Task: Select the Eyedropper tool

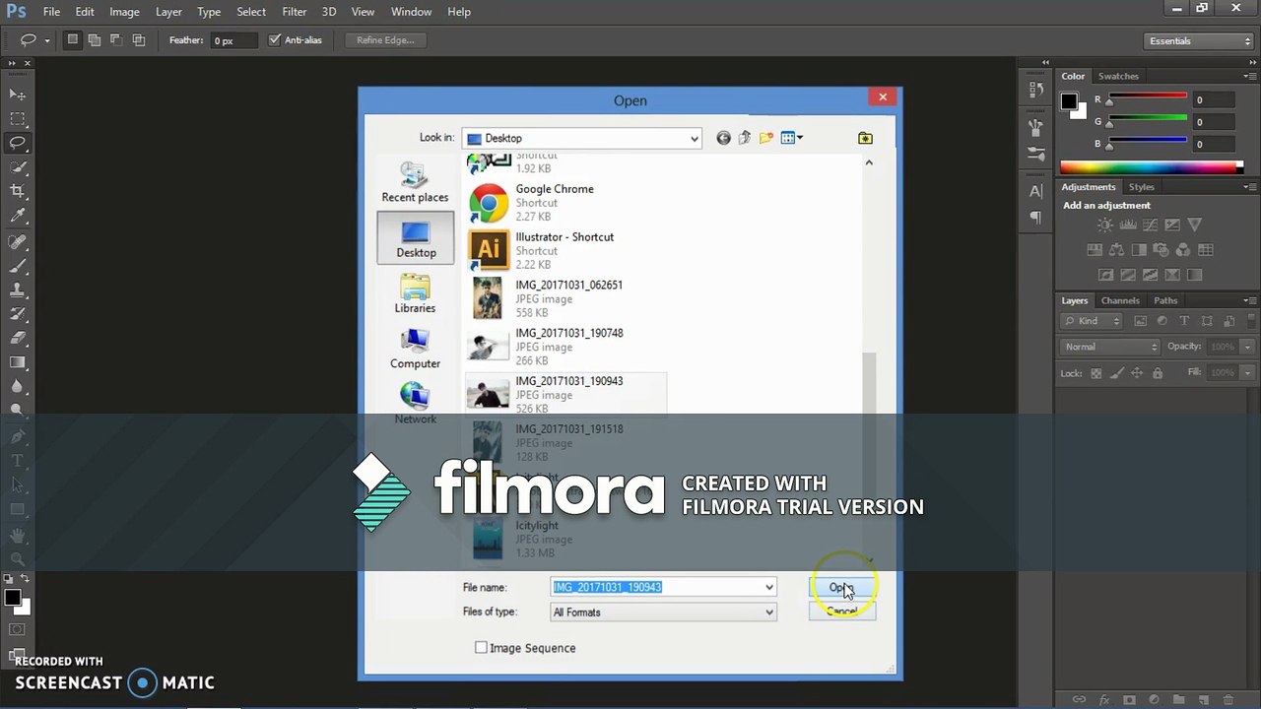Action: tap(18, 216)
